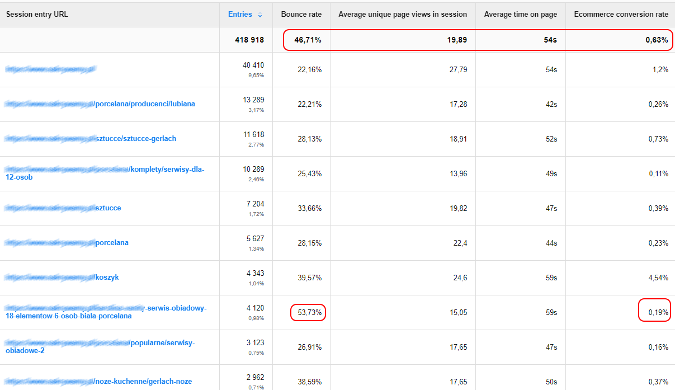
Task: Click the 4,54% conversion rate for koszyk
Action: (658, 278)
